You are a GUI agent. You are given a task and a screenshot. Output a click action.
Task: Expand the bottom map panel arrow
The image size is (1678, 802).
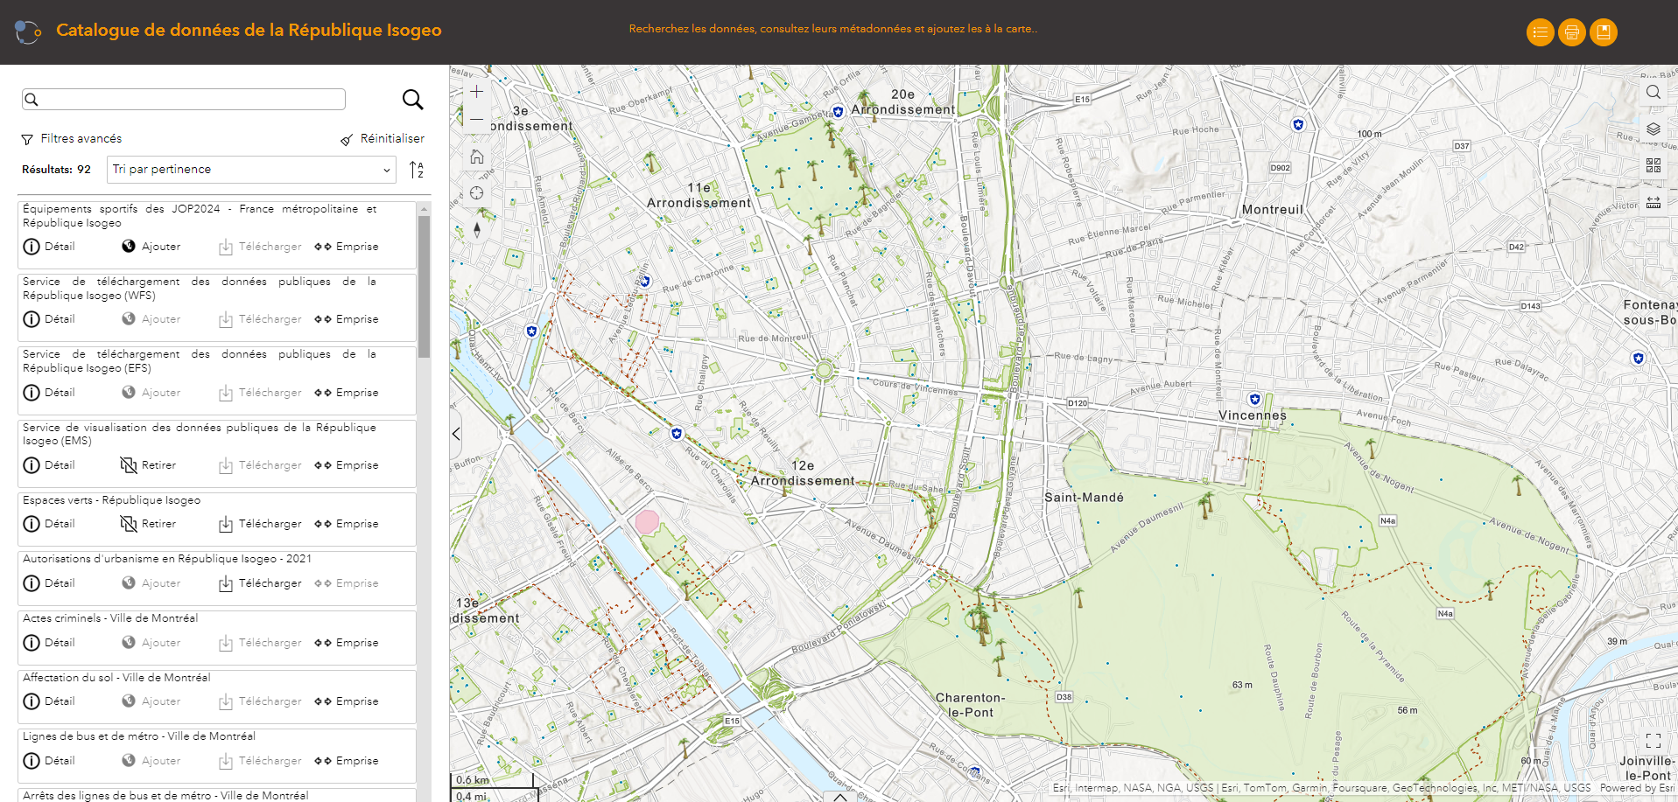[839, 797]
